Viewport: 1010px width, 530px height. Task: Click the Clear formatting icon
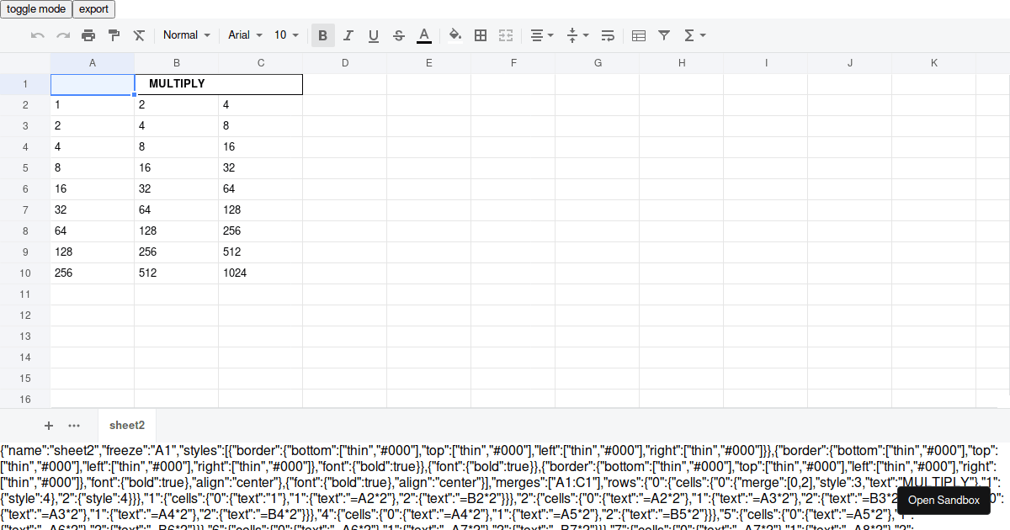(x=138, y=34)
